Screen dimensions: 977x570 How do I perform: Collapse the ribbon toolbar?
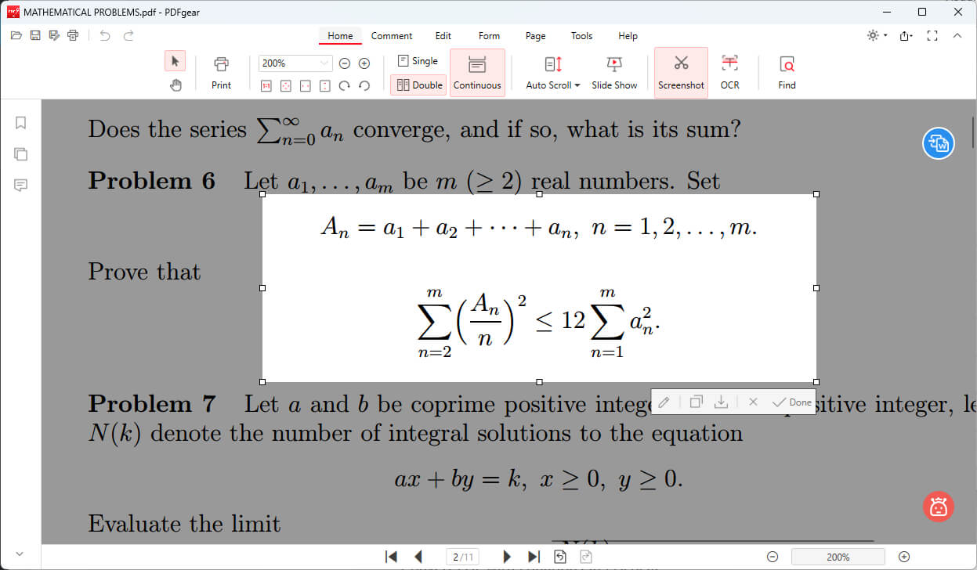click(957, 35)
